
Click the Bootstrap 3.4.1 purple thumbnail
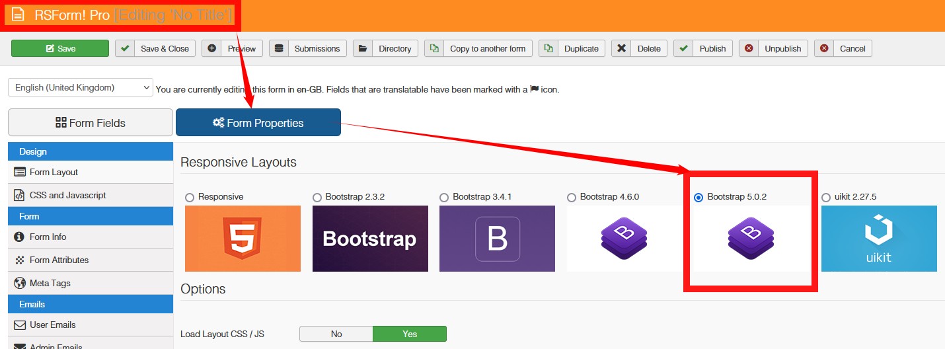(497, 239)
